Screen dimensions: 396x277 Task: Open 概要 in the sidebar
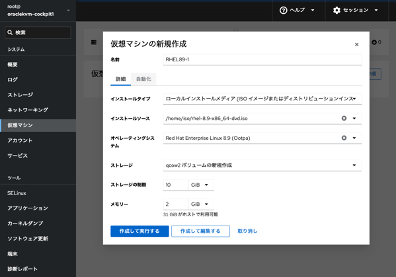tap(38, 65)
